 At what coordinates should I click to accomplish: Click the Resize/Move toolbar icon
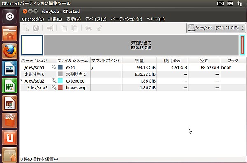point(50,28)
